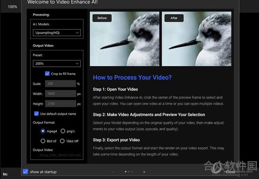Go to next welcome page arrow
The height and width of the screenshot is (179, 259).
144,172
